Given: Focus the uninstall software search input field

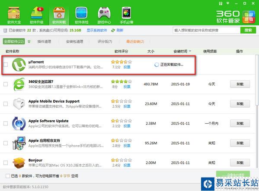Looking at the screenshot, I should 207,30.
